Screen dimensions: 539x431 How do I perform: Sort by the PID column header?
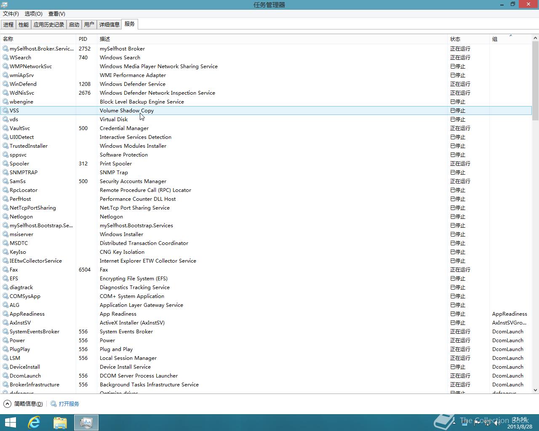(87, 39)
